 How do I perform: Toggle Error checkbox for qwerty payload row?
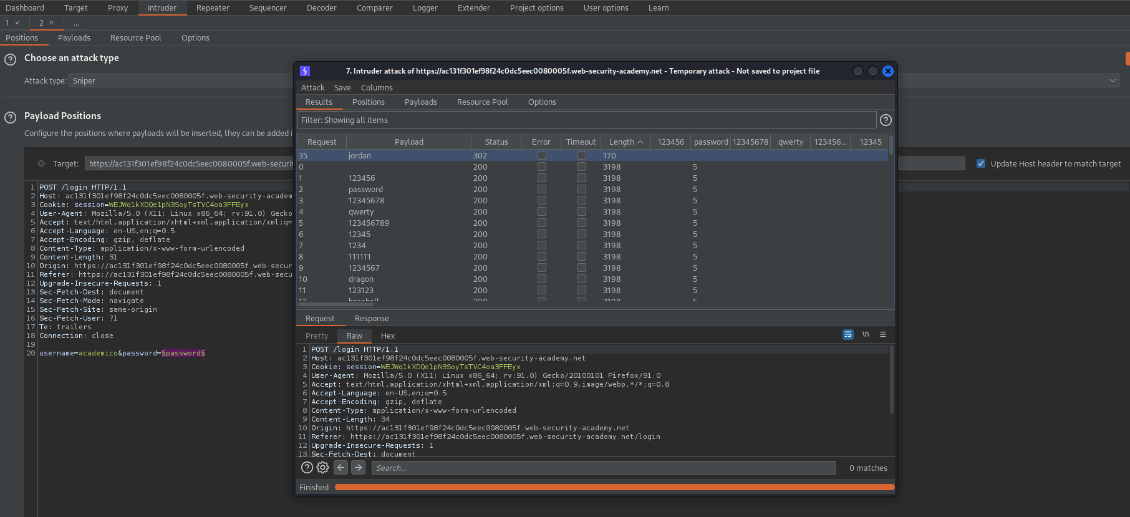click(542, 211)
